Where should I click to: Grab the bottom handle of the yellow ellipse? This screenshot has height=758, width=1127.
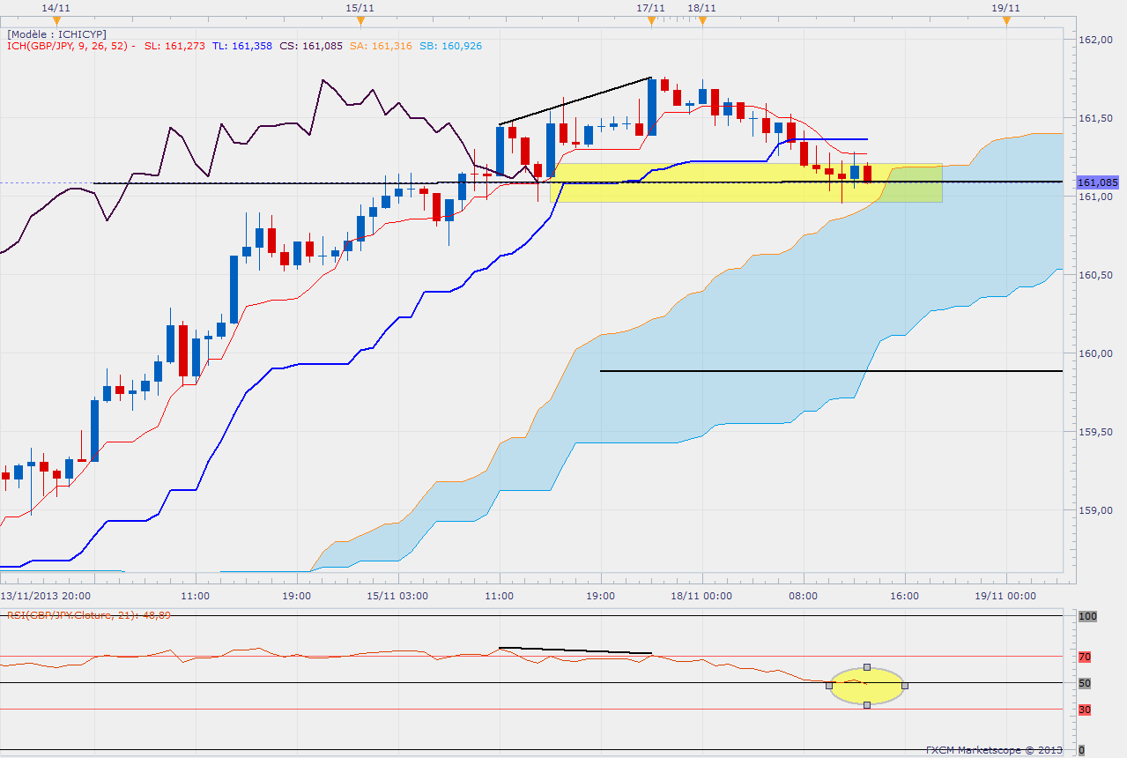(x=867, y=704)
